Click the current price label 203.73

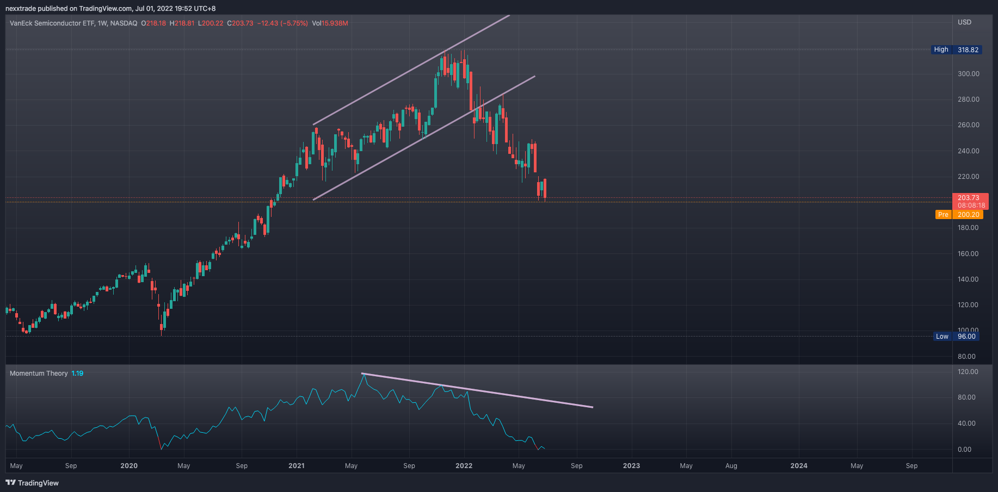[970, 198]
